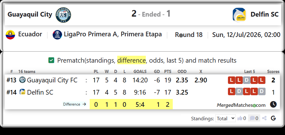Uncheck the Prematch standings checkbox

(51, 60)
